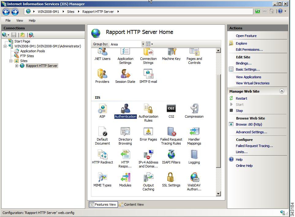Expand the Rapport HTTP Server tree node
Viewport: 295px width, 217px height.
pos(17,66)
